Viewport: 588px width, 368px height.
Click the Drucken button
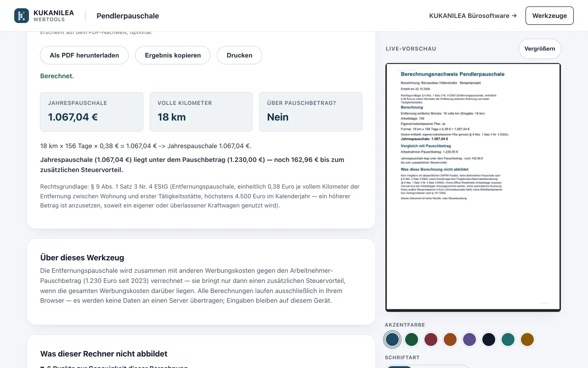tap(239, 55)
